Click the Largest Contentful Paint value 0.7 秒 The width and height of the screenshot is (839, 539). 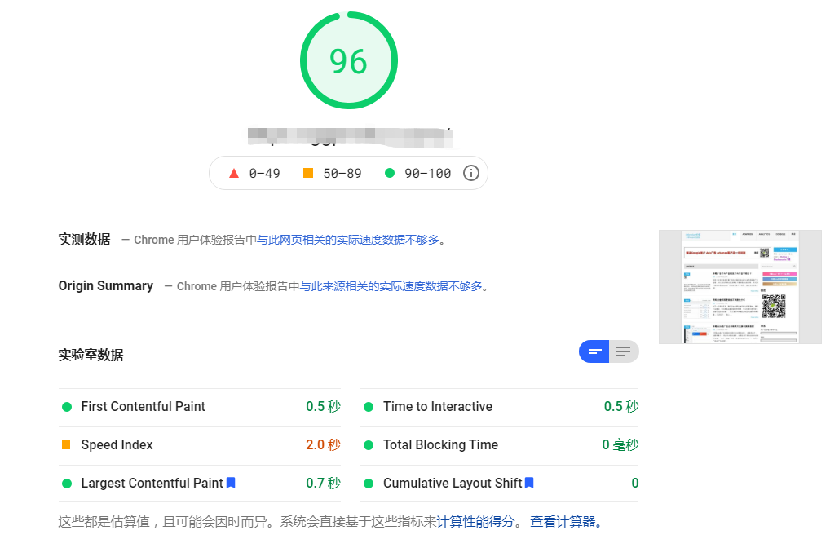323,483
